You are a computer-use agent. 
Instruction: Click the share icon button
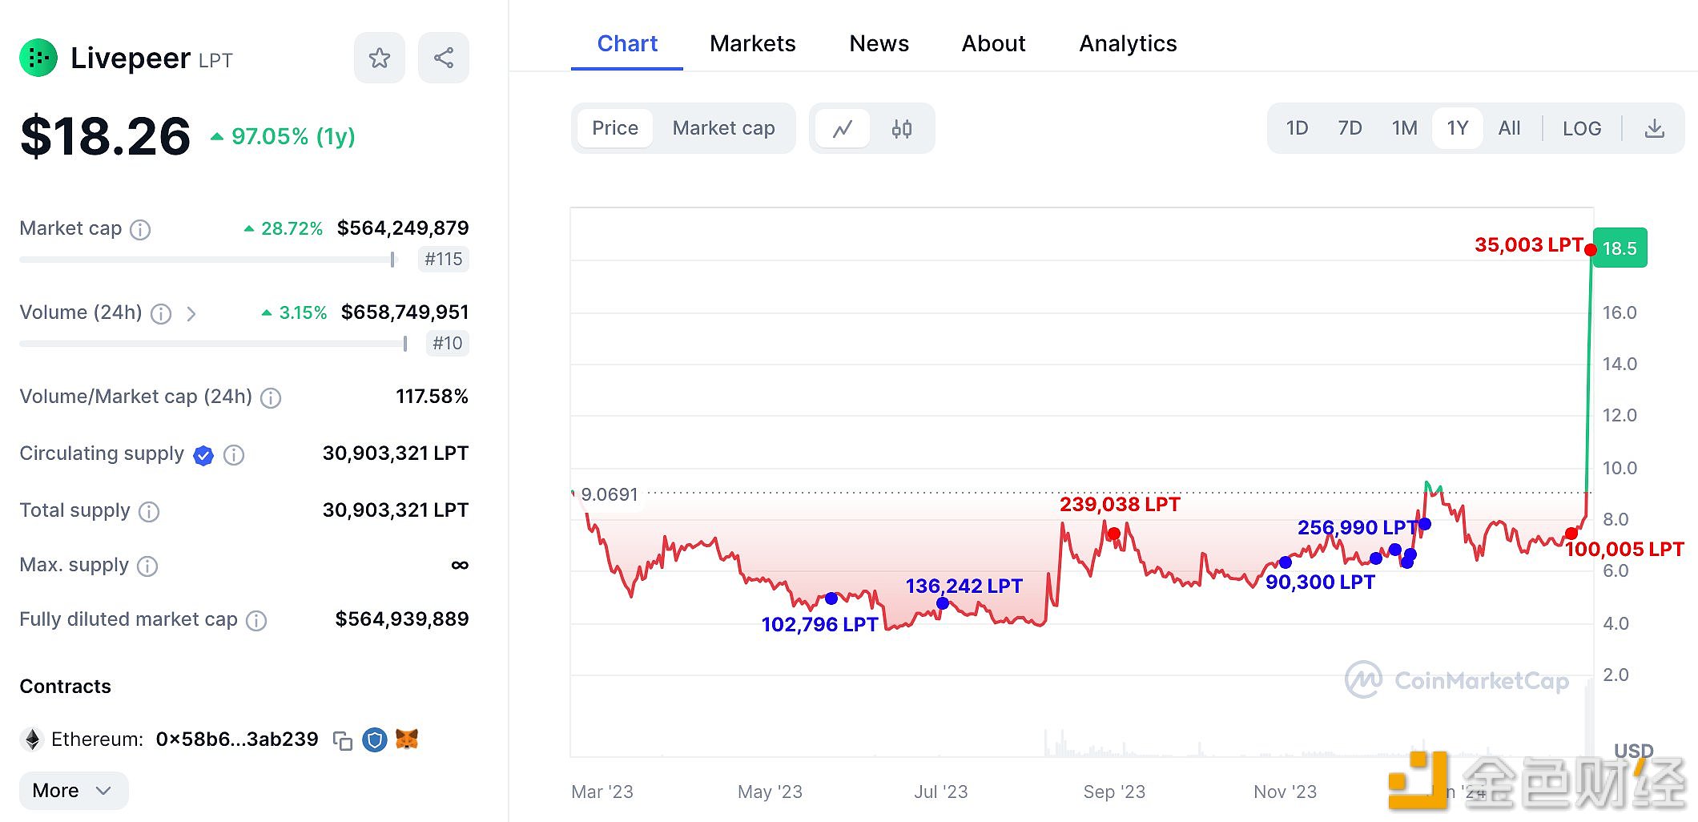pos(444,58)
